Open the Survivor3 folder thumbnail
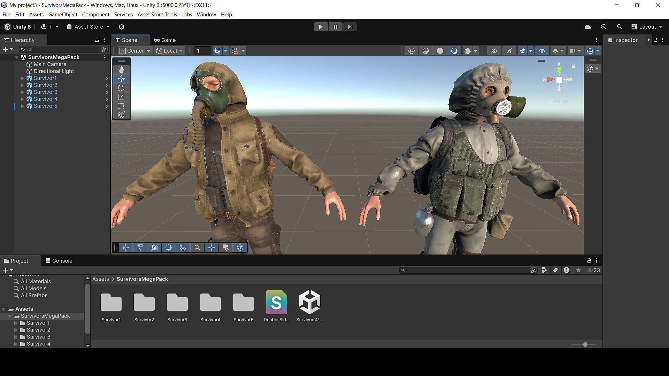This screenshot has height=376, width=669. click(x=177, y=302)
